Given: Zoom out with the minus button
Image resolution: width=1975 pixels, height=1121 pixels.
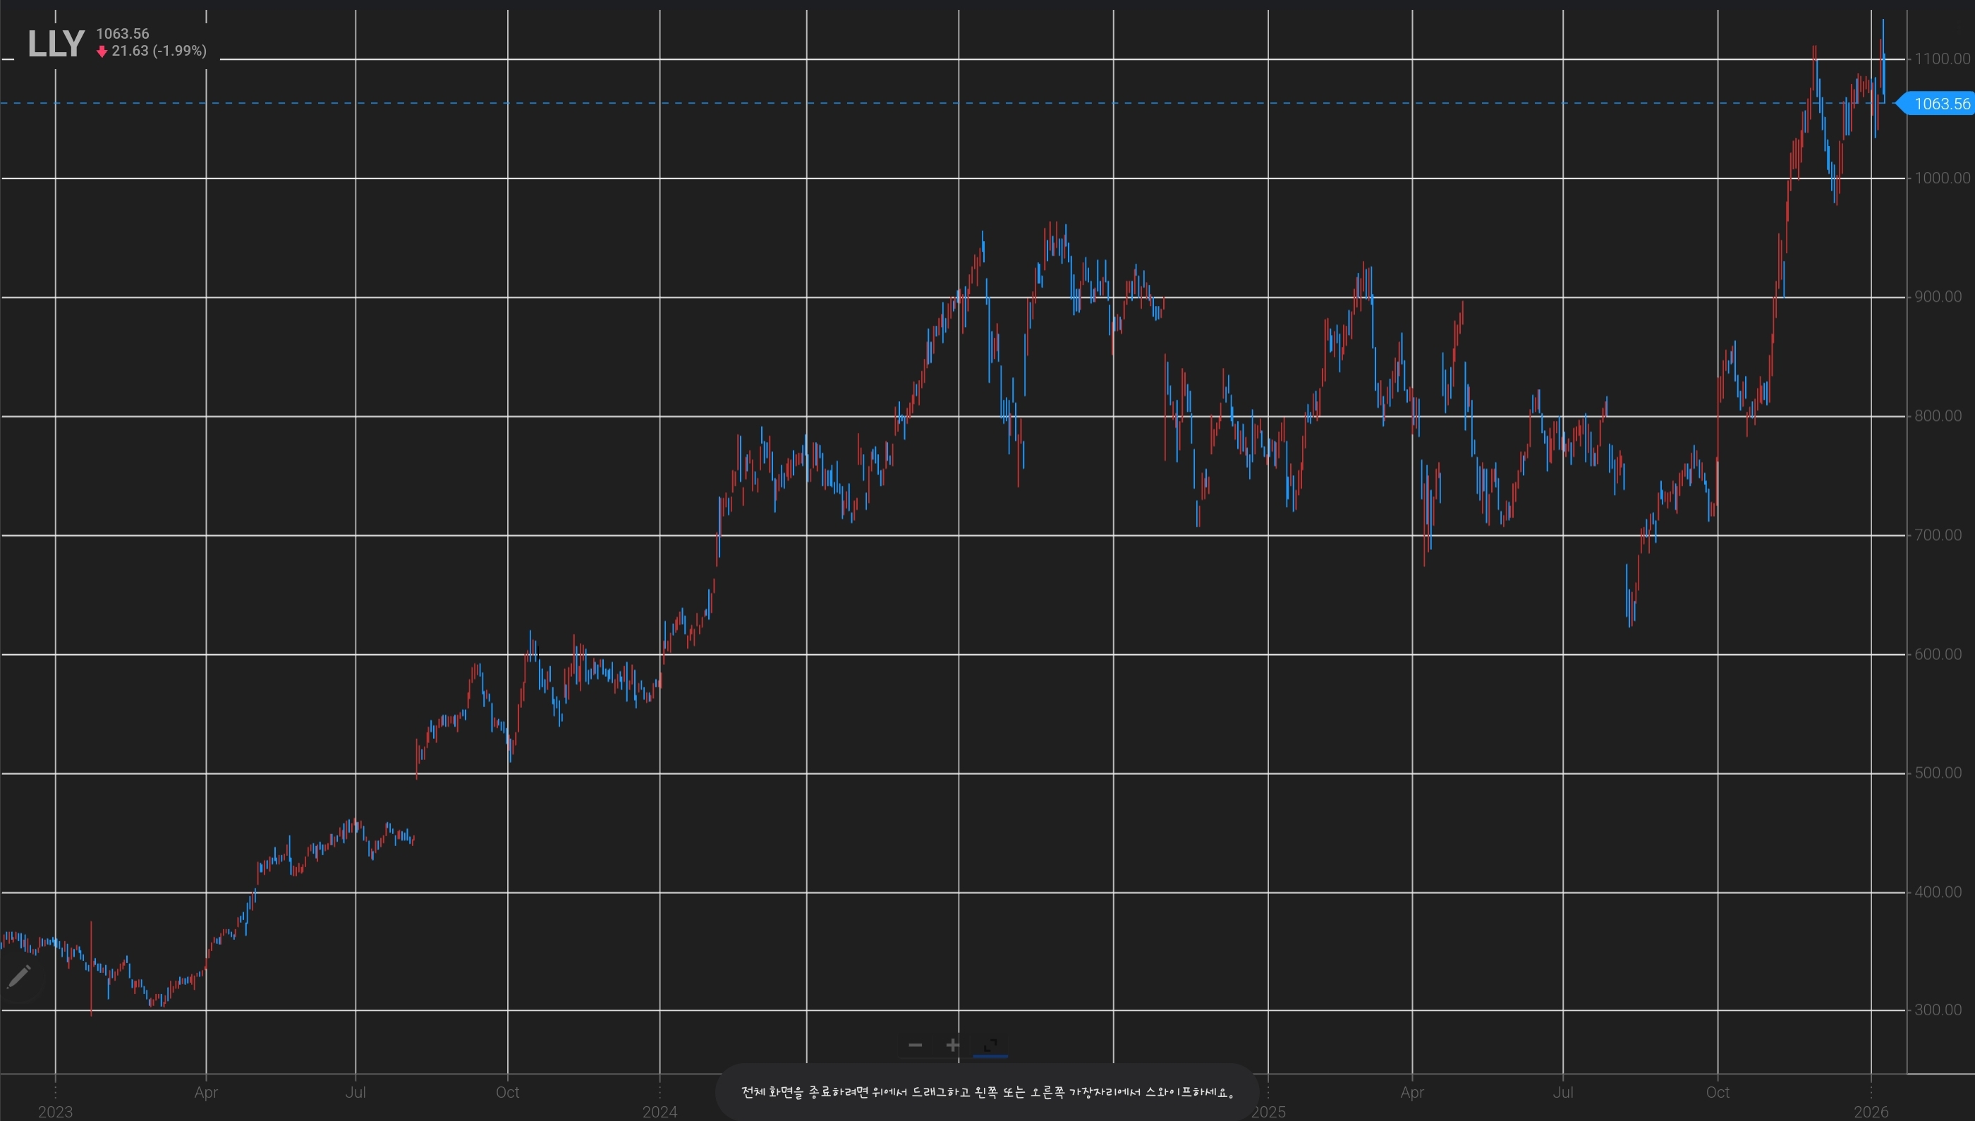Looking at the screenshot, I should click(915, 1045).
